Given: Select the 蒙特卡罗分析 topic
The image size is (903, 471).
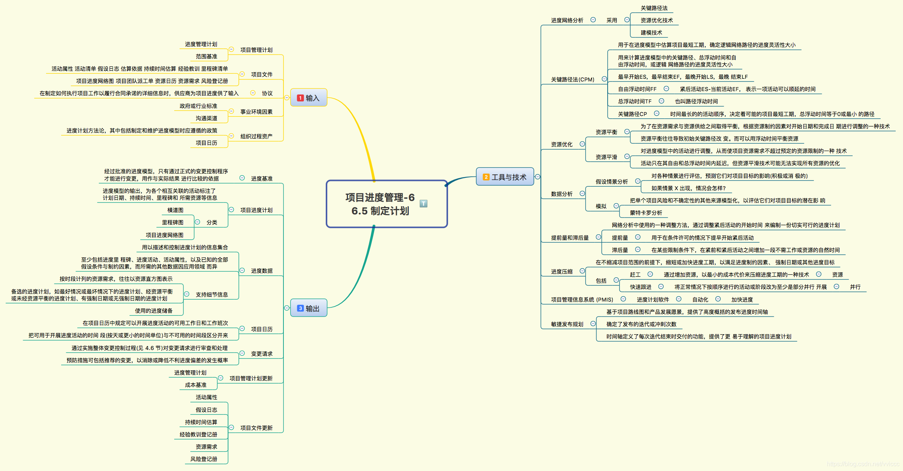Looking at the screenshot, I should tap(646, 213).
